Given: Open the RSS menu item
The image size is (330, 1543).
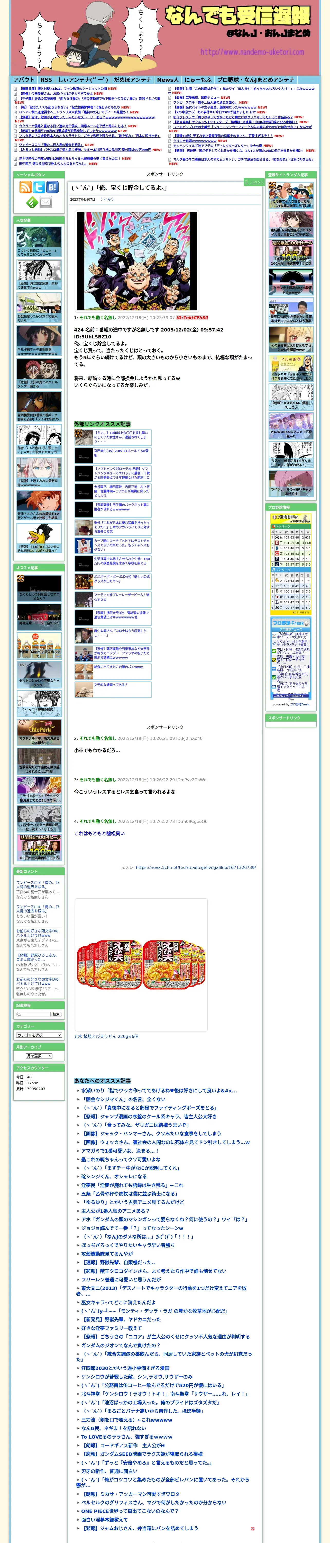Looking at the screenshot, I should point(46,80).
